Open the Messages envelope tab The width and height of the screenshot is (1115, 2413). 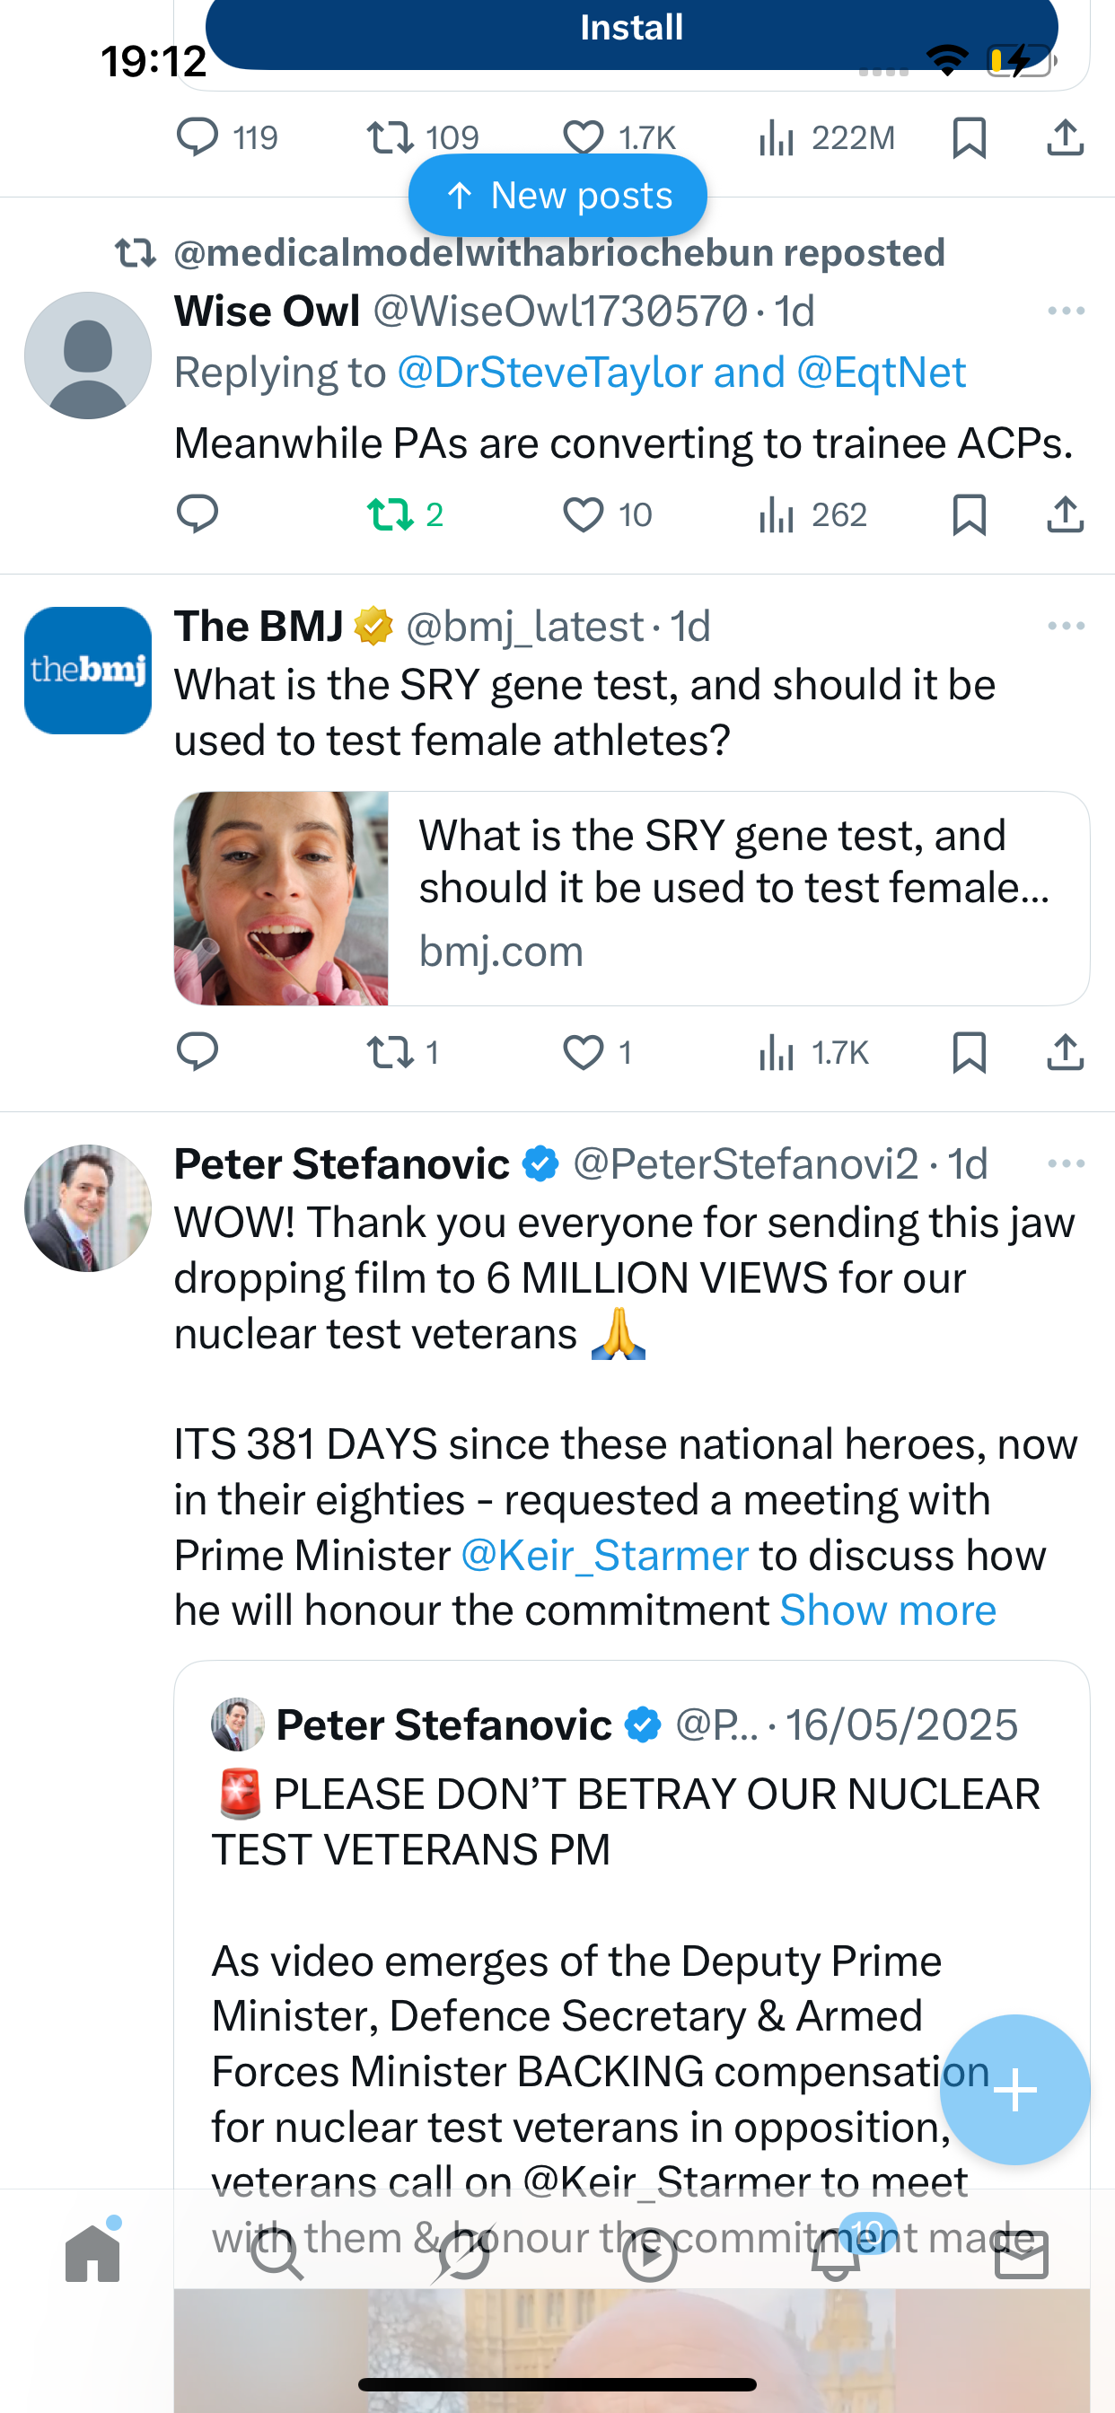(1022, 2256)
